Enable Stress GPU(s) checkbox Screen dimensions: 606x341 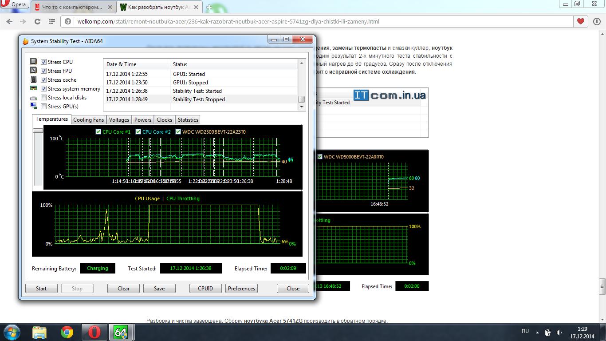click(44, 107)
